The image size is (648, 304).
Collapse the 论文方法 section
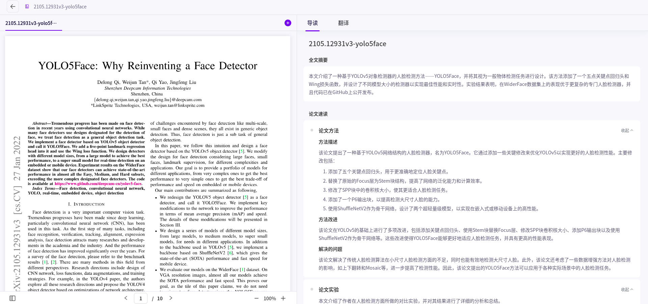click(627, 130)
